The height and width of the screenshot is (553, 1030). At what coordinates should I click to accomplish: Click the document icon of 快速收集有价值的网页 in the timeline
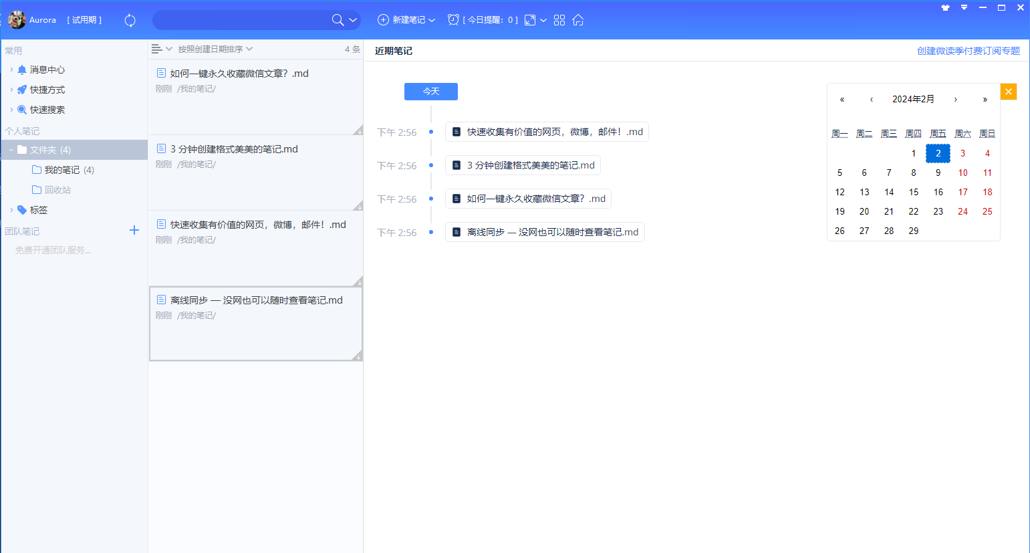457,132
